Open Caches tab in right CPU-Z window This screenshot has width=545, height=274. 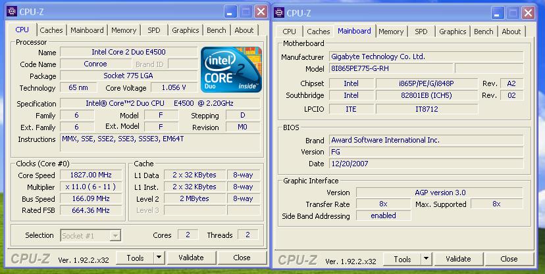point(319,32)
